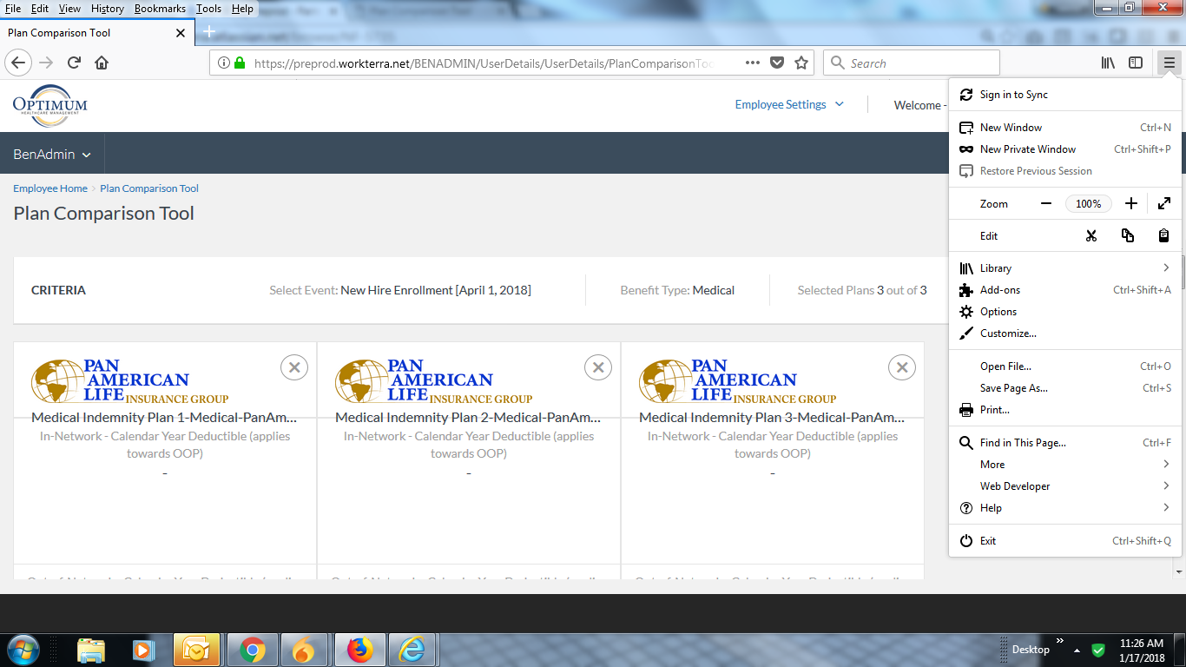Click Employee Home breadcrumb link
This screenshot has height=667, width=1186.
50,188
